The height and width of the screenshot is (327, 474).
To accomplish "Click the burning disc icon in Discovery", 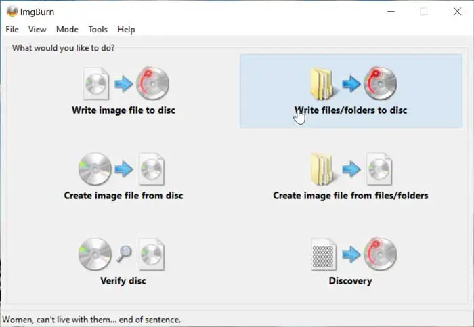I will 381,254.
